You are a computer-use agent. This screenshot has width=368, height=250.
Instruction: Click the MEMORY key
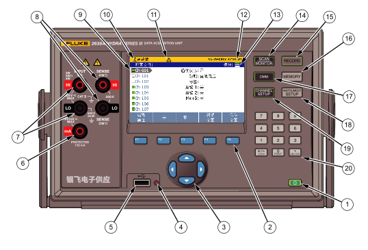[x=292, y=77]
